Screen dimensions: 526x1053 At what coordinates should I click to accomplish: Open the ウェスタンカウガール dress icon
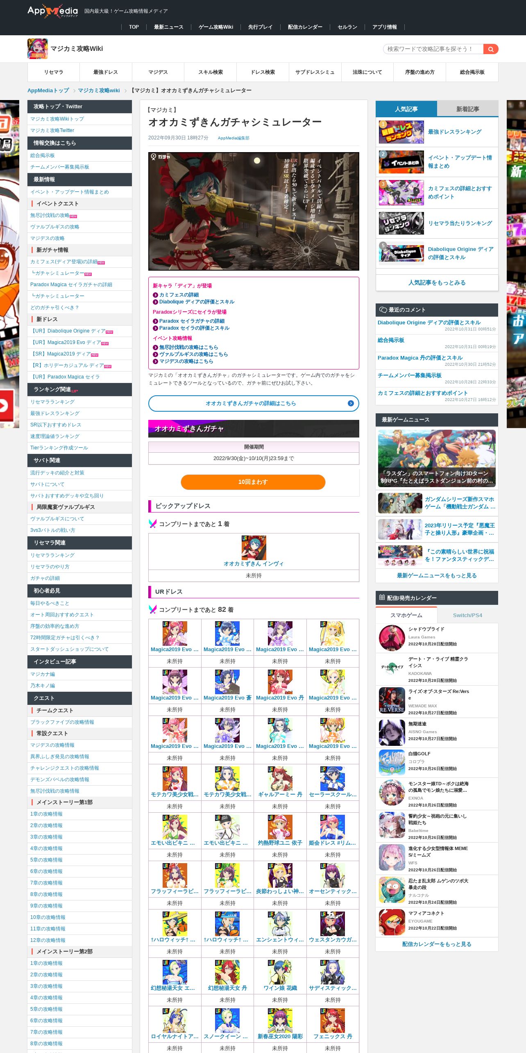[333, 923]
